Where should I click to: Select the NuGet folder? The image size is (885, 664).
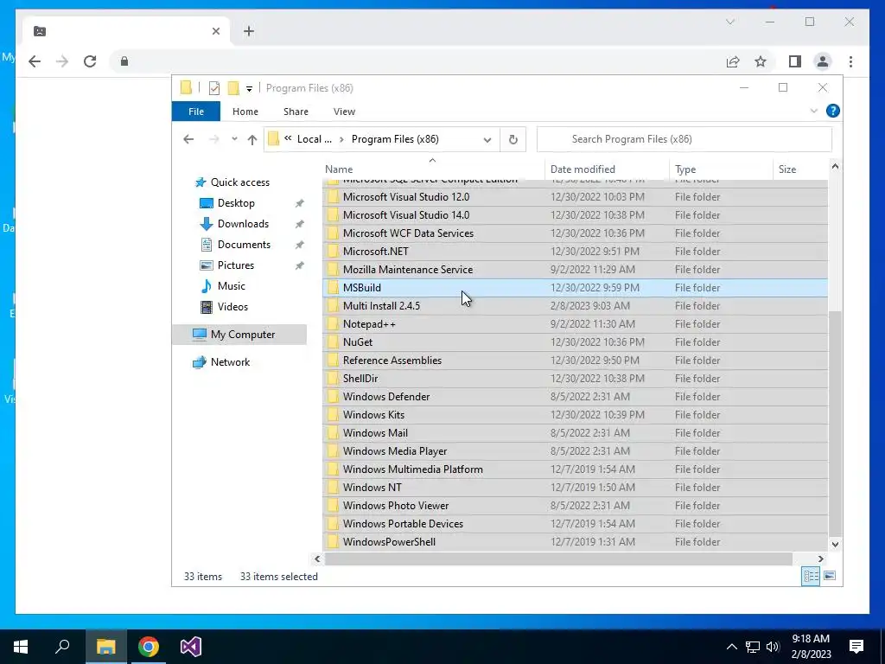point(575,342)
